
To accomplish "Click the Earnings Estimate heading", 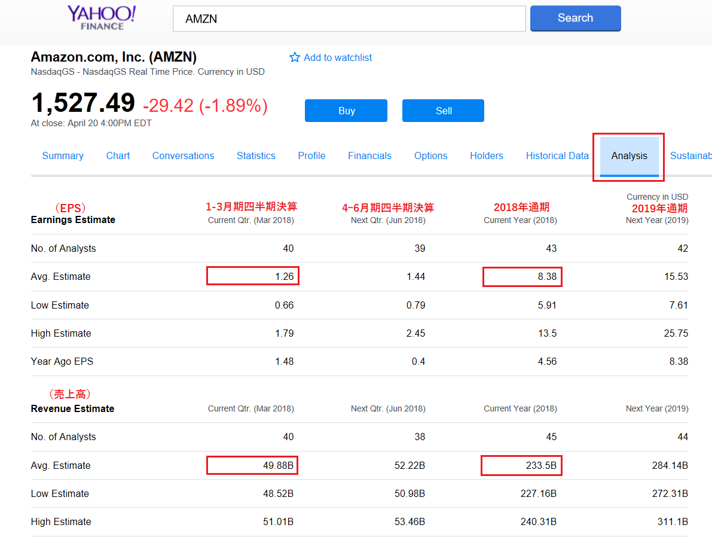I will (73, 220).
